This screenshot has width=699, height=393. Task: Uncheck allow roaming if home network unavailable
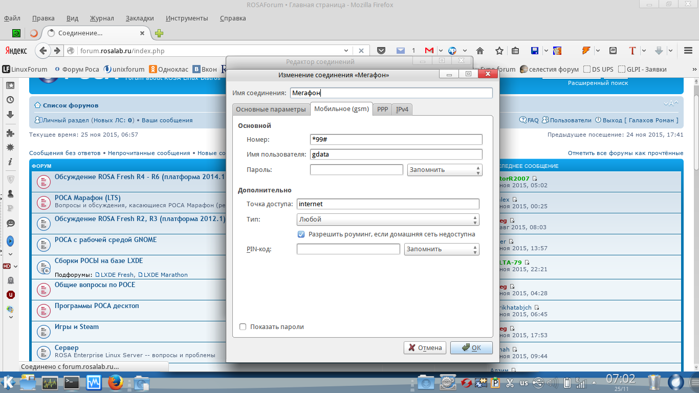click(x=301, y=234)
